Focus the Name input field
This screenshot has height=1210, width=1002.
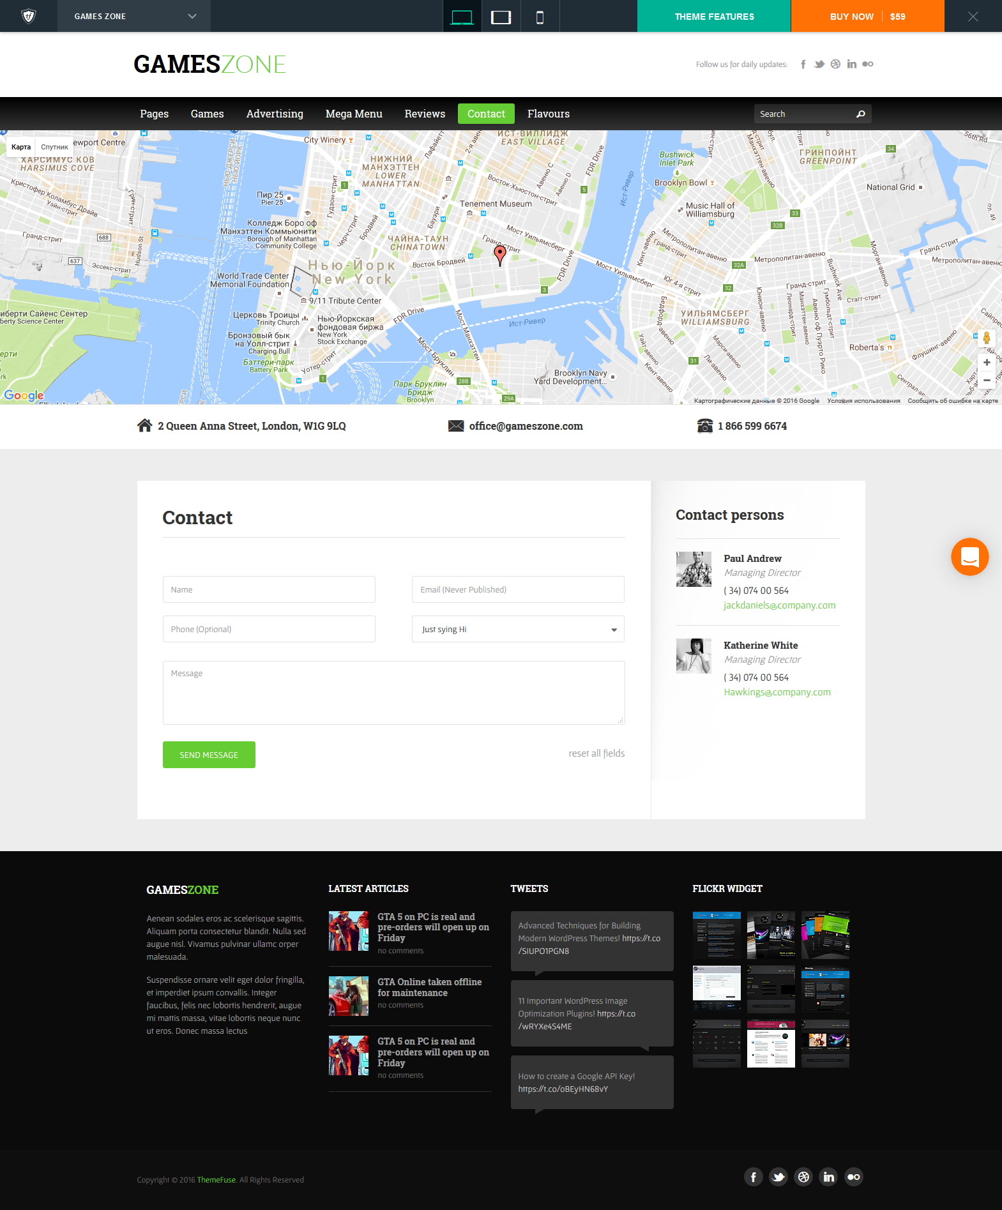click(x=269, y=589)
